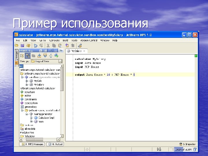This screenshot has width=208, height=156.
Task: Click the tree-structure icon in Project panel toolbar
Action: [22, 55]
